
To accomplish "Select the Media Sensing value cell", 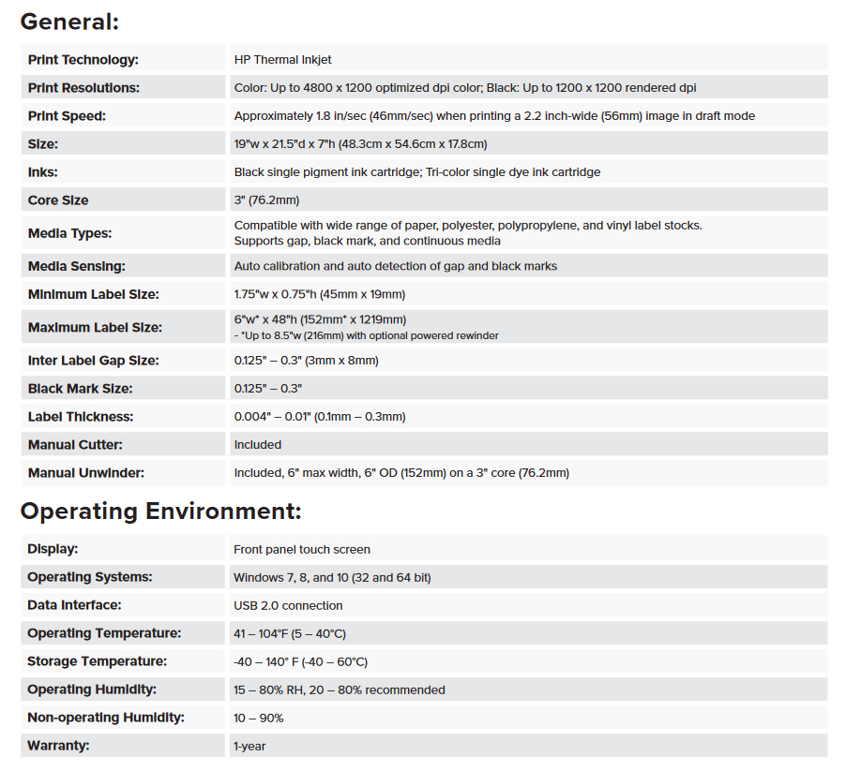I will click(x=529, y=266).
